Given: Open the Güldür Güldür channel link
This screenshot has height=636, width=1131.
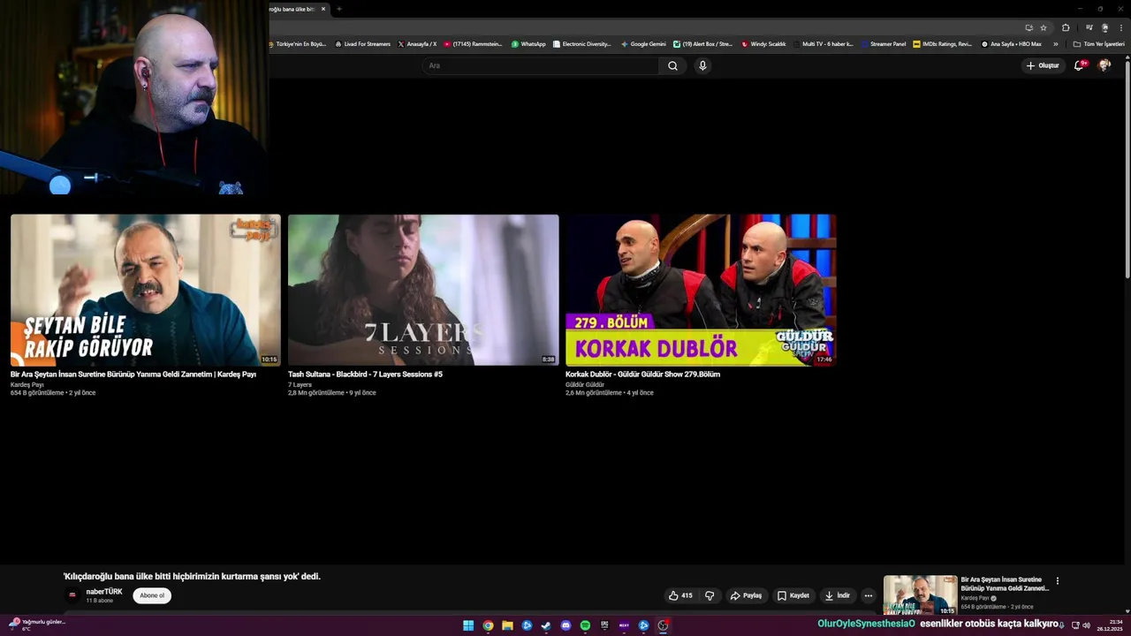Looking at the screenshot, I should click(585, 385).
